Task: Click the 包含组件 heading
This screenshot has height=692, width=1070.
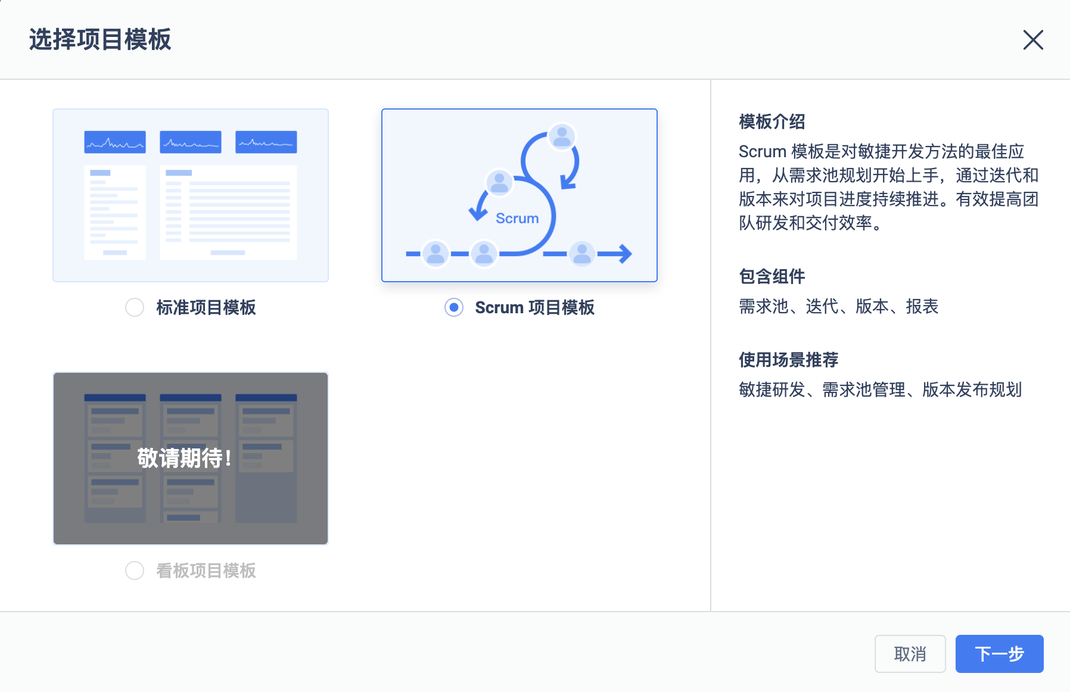Action: tap(772, 276)
